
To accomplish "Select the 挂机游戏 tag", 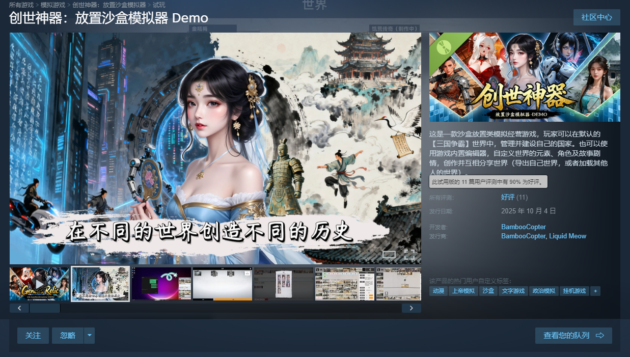I will 574,291.
